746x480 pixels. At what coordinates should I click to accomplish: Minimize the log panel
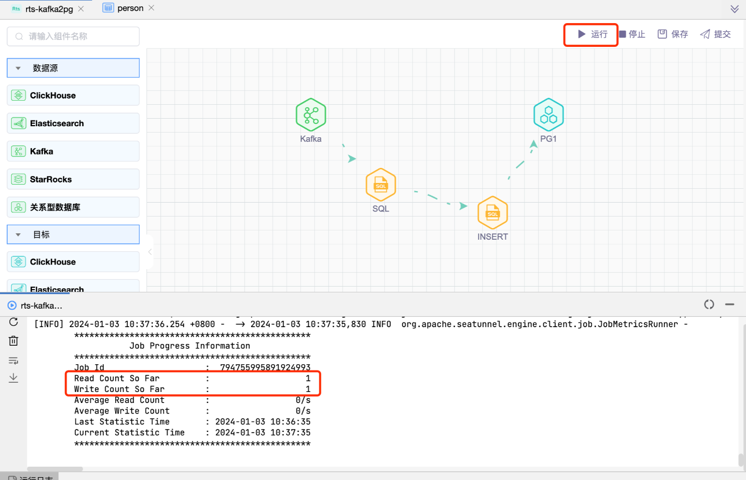(730, 305)
